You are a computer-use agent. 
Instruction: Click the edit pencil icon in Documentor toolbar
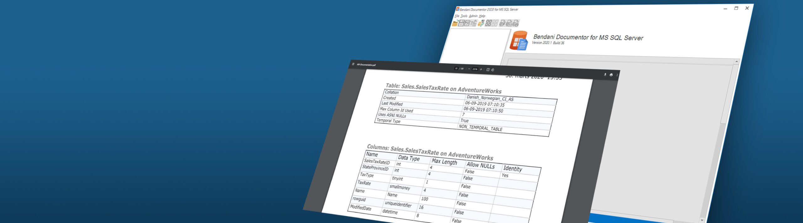[467, 23]
